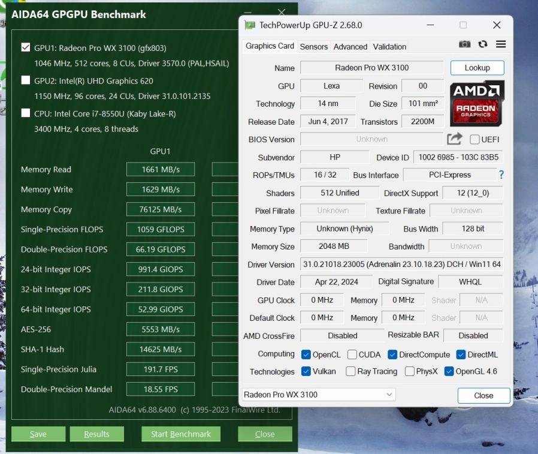Screen dimensions: 538x454
Task: Maximize the GPU-Z window
Action: 463,25
